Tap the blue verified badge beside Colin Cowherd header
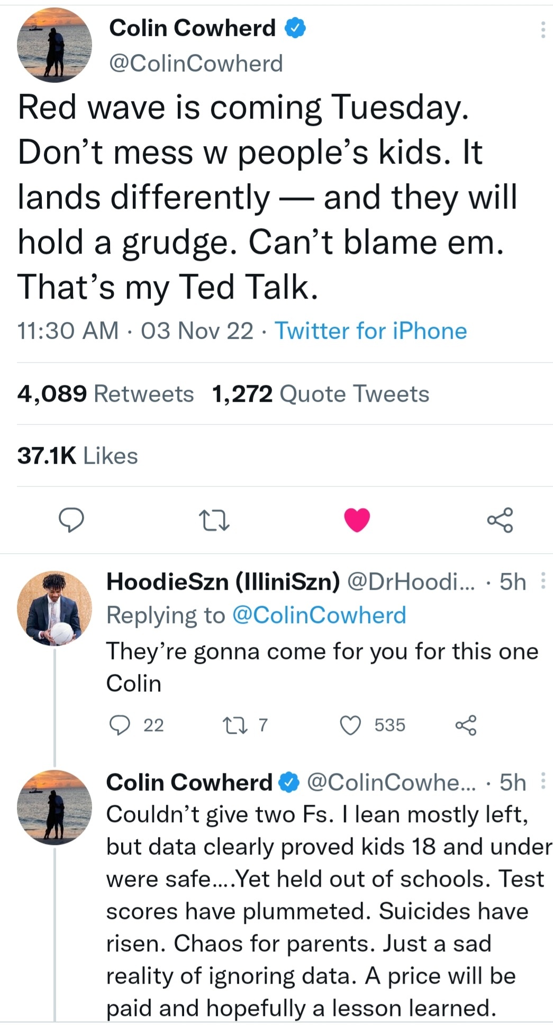The width and height of the screenshot is (553, 1035). pyautogui.click(x=296, y=28)
